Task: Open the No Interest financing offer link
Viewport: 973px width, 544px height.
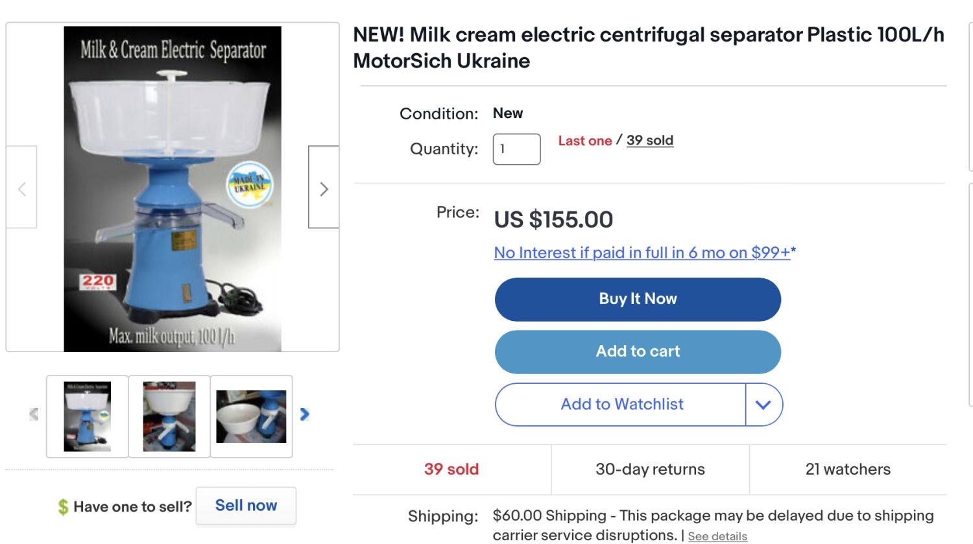Action: pyautogui.click(x=642, y=253)
